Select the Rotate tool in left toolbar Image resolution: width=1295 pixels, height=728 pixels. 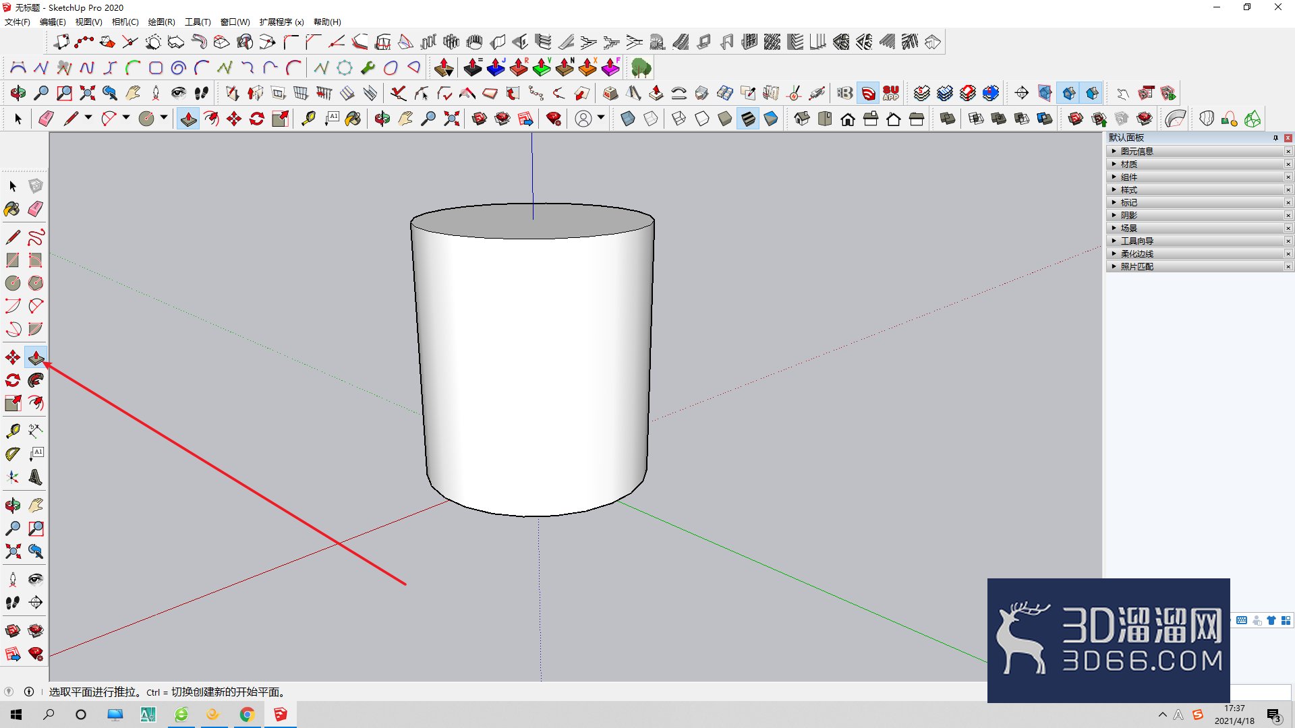pyautogui.click(x=13, y=380)
